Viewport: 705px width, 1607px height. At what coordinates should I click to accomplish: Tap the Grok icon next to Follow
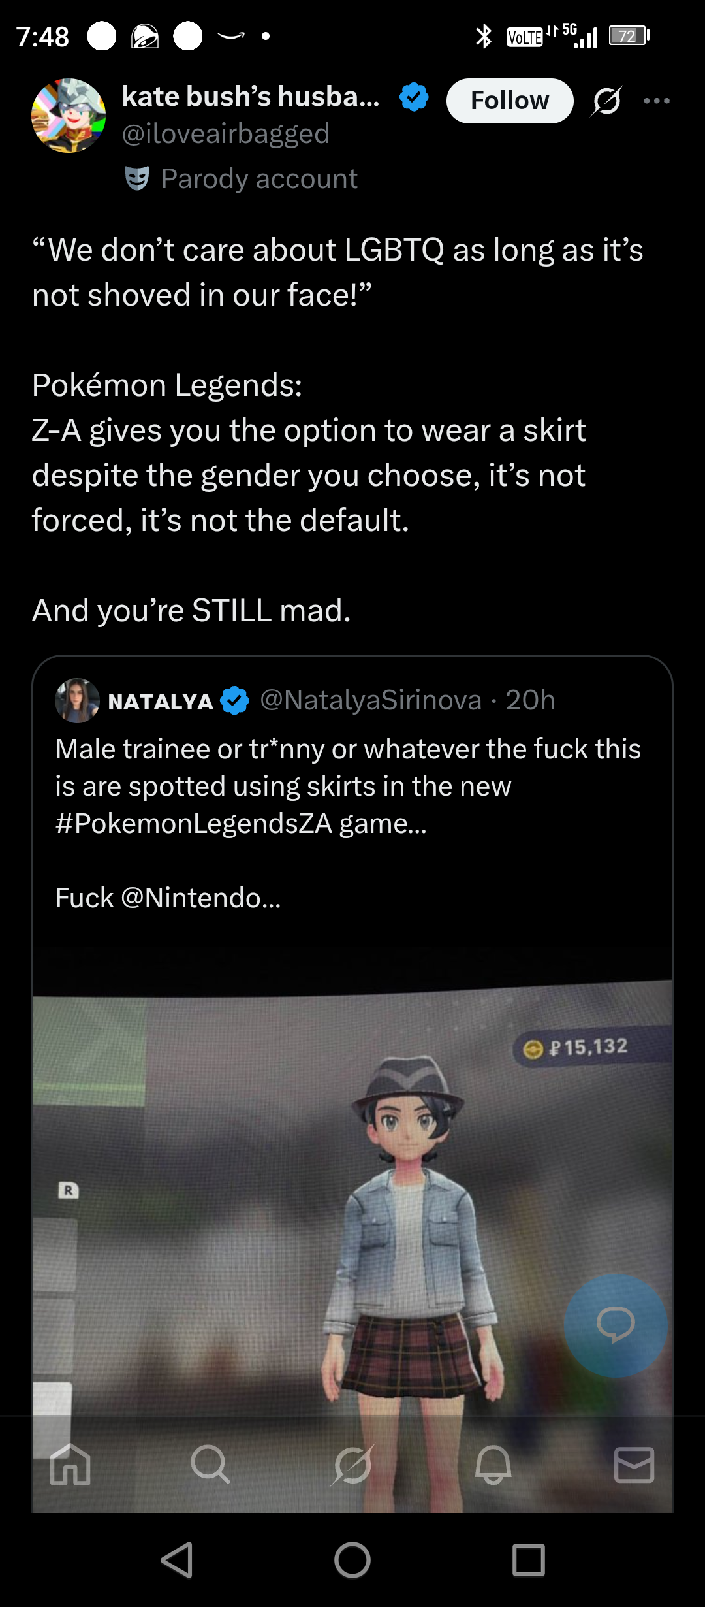coord(607,101)
